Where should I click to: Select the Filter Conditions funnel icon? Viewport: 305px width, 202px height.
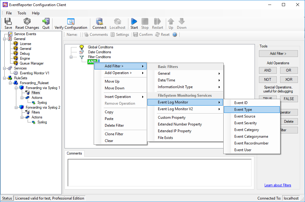(82, 57)
